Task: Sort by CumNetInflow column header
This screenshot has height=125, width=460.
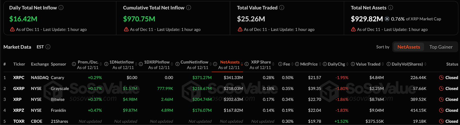Action: (x=194, y=62)
